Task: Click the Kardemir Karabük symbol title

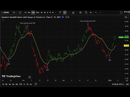Action: click(31, 17)
